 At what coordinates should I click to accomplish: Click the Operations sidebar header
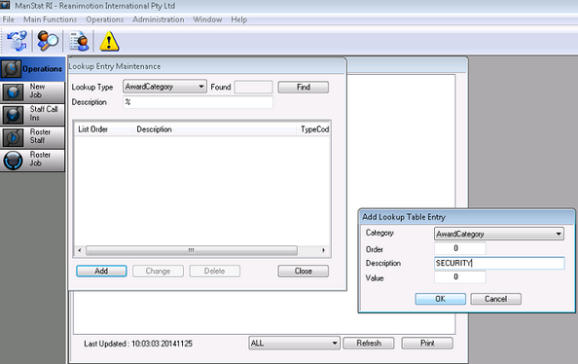(x=32, y=69)
